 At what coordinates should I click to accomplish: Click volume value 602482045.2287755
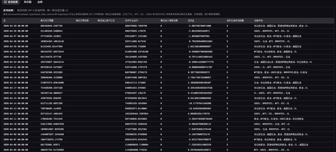(x=51, y=26)
